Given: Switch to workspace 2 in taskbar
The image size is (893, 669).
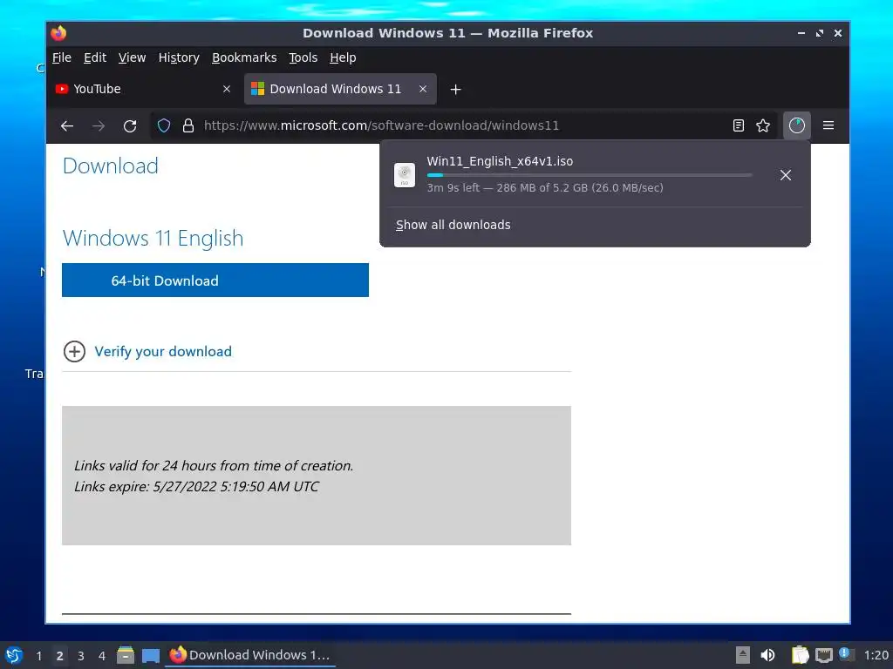Looking at the screenshot, I should pos(60,656).
